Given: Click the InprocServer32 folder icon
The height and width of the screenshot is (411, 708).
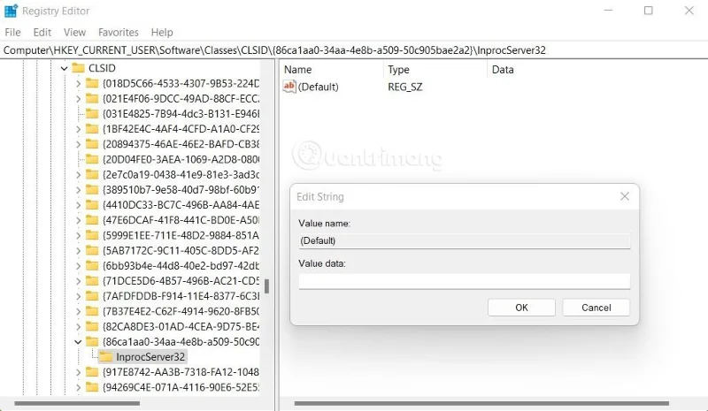Looking at the screenshot, I should pos(105,356).
